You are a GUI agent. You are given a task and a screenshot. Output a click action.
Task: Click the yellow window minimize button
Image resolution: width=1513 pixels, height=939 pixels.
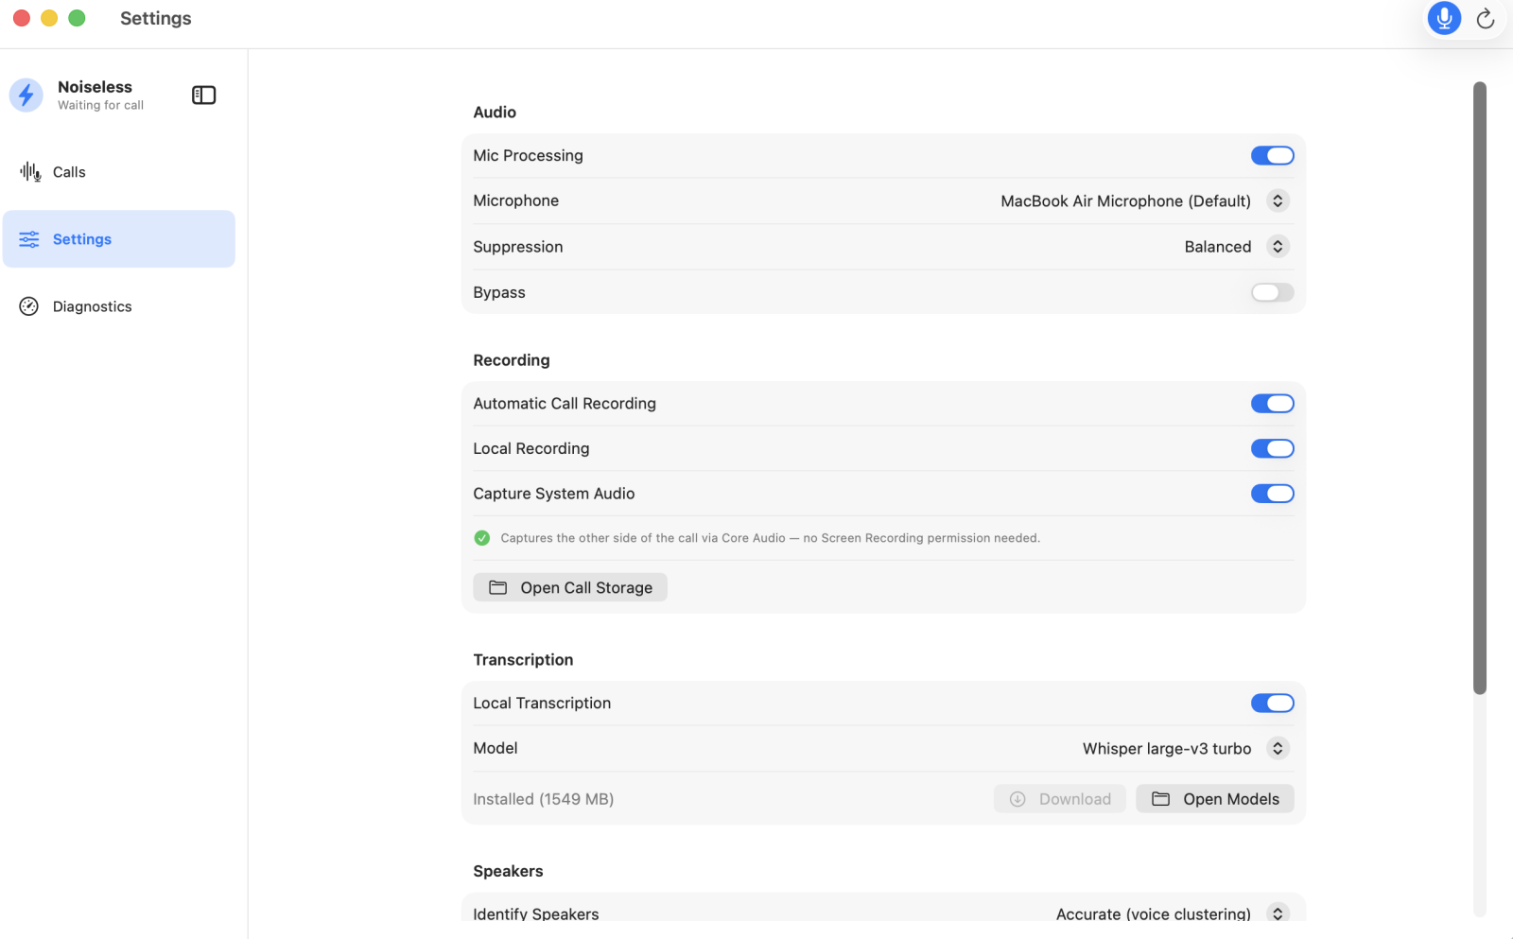49,18
